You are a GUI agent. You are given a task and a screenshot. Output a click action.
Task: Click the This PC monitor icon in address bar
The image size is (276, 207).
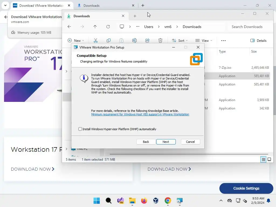pyautogui.click(x=122, y=27)
